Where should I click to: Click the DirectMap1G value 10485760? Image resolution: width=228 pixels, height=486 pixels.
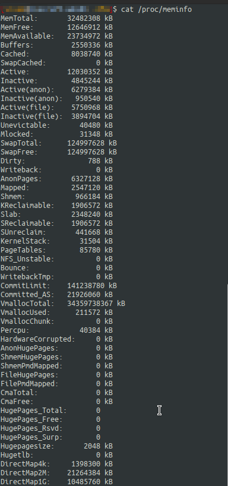click(x=84, y=482)
